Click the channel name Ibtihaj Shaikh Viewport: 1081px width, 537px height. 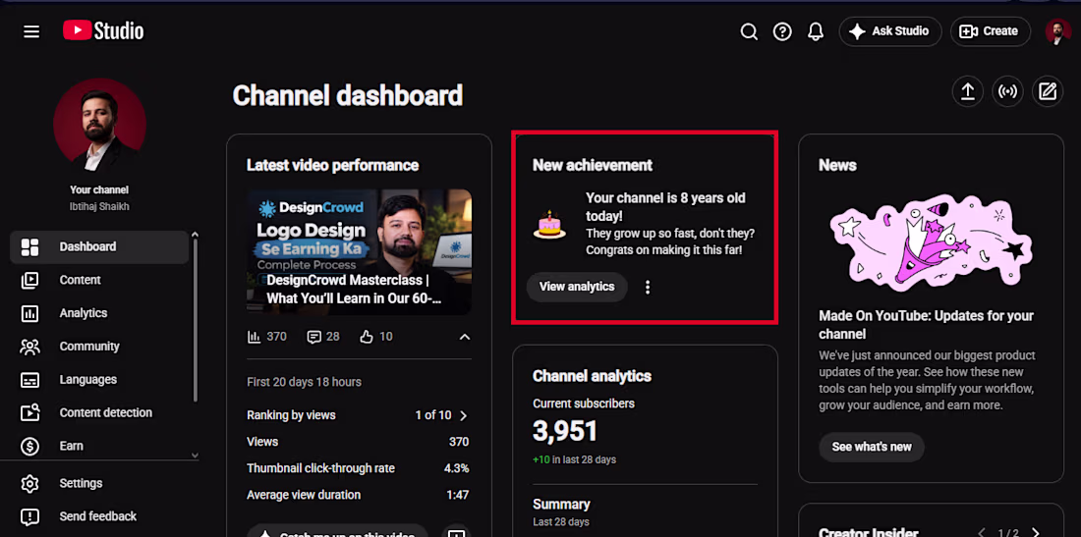[99, 206]
